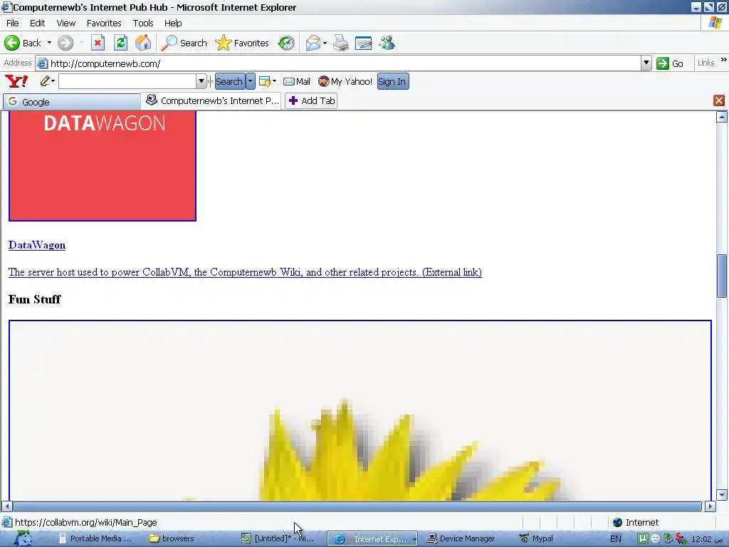729x547 pixels.
Task: Expand the address bar URL dropdown
Action: point(646,63)
